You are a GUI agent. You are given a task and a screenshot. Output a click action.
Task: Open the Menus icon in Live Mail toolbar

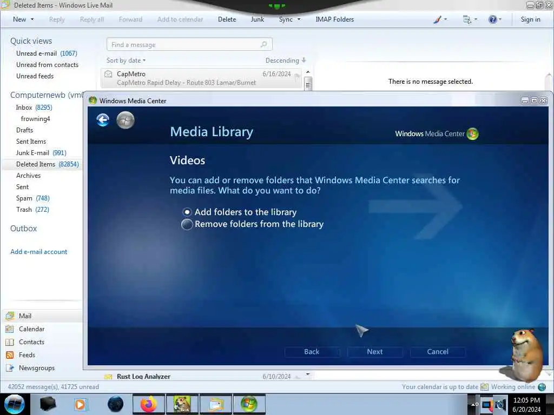click(x=467, y=19)
